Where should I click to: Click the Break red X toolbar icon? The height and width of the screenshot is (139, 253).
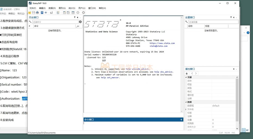83,13
